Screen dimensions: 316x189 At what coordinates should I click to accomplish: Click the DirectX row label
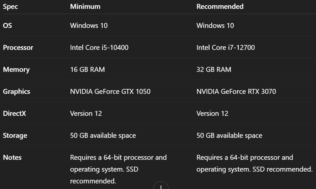[x=14, y=114]
